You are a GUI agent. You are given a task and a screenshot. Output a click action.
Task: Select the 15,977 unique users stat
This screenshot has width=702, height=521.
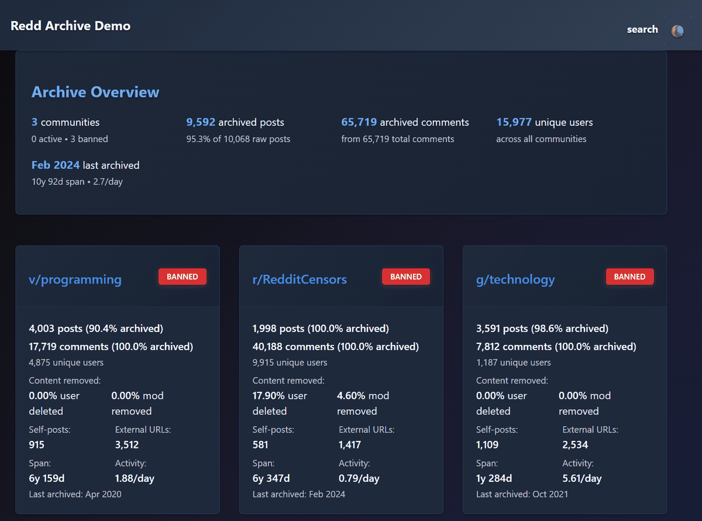pos(544,122)
